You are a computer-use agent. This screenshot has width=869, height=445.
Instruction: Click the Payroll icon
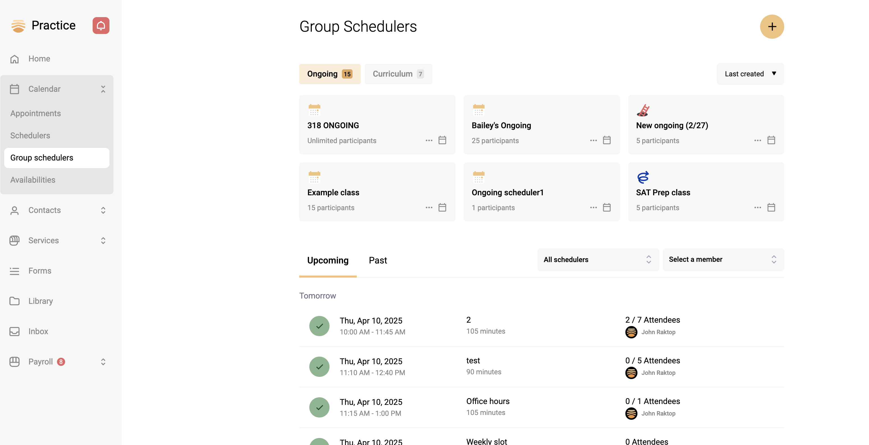coord(15,362)
